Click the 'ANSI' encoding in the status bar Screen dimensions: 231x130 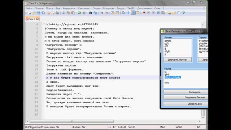179,127
